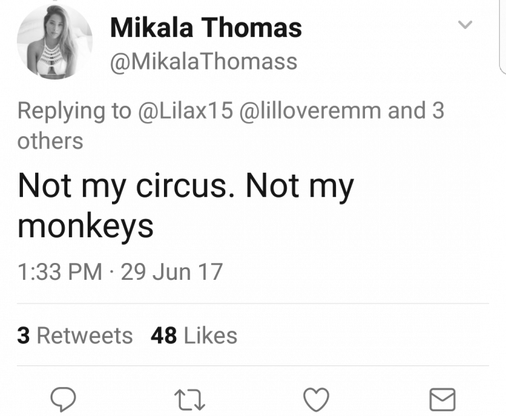
Task: Open the Mikala Thomas display name
Action: tap(206, 28)
